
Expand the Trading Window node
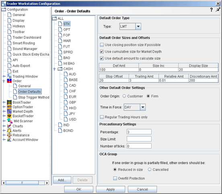(x=4, y=76)
